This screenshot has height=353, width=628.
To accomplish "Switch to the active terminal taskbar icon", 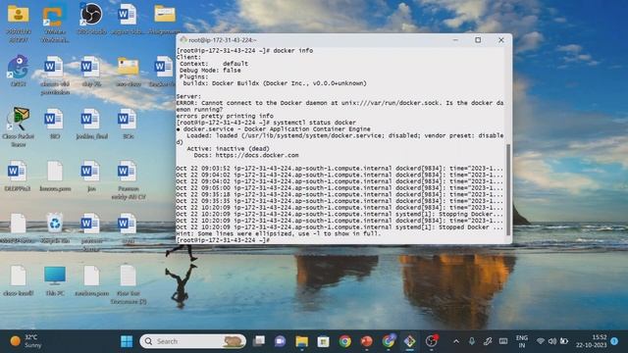I will [409, 341].
